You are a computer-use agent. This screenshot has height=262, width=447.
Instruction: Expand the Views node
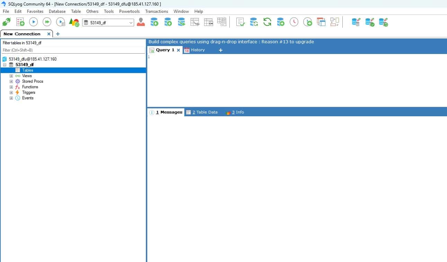coord(11,75)
